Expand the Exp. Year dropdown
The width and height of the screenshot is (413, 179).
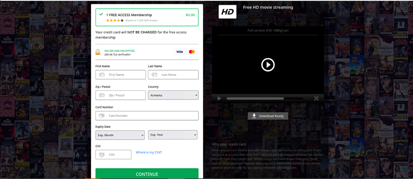point(172,135)
